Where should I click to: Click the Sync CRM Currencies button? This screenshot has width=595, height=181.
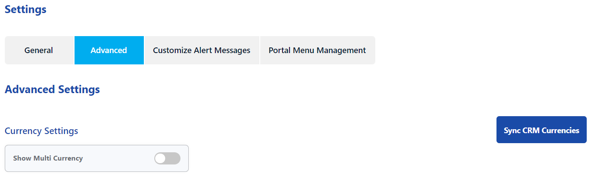541,130
